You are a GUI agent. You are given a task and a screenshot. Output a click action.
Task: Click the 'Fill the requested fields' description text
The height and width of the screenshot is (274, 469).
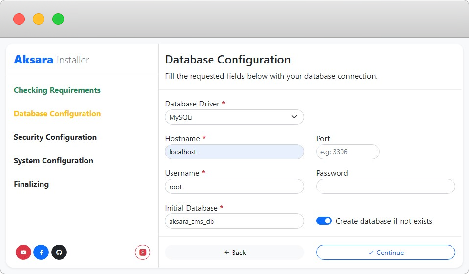click(271, 76)
